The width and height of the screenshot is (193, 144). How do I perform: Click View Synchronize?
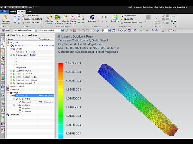click(x=32, y=22)
